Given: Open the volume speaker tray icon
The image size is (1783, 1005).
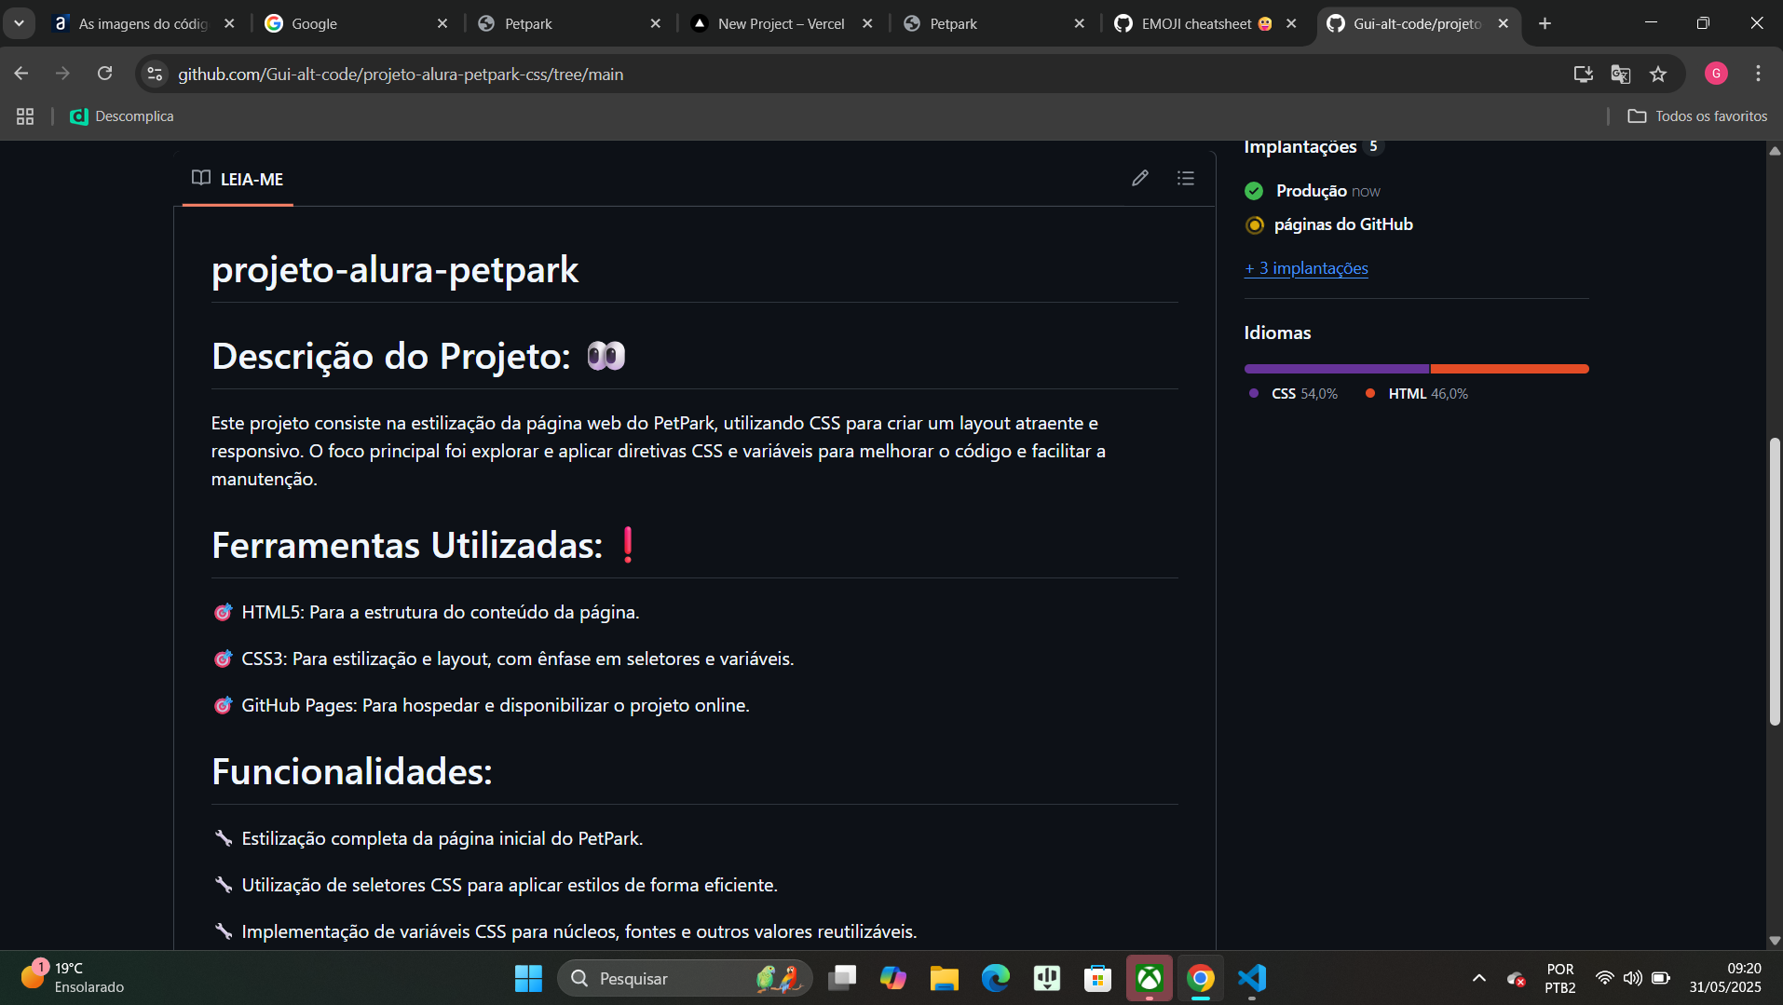Looking at the screenshot, I should pyautogui.click(x=1632, y=978).
